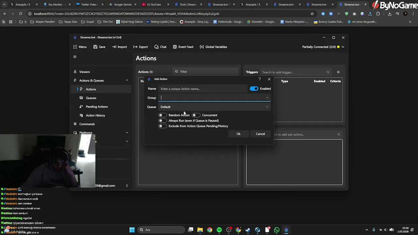Viewport: 418px width, 235px height.
Task: Open Chrome tab search dropdown
Action: click(x=4, y=5)
